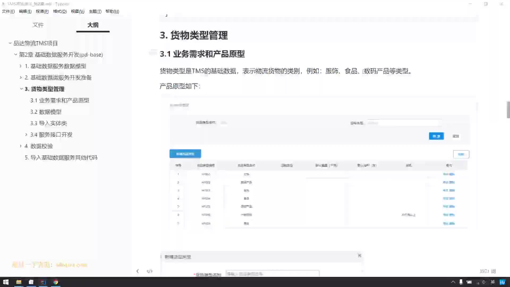Collapse the 3. 货物类型管理 outline node
Image resolution: width=510 pixels, height=287 pixels.
21,89
